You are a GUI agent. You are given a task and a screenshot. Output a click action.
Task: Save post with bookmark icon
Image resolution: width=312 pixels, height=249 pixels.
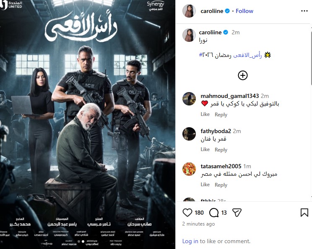point(304,213)
